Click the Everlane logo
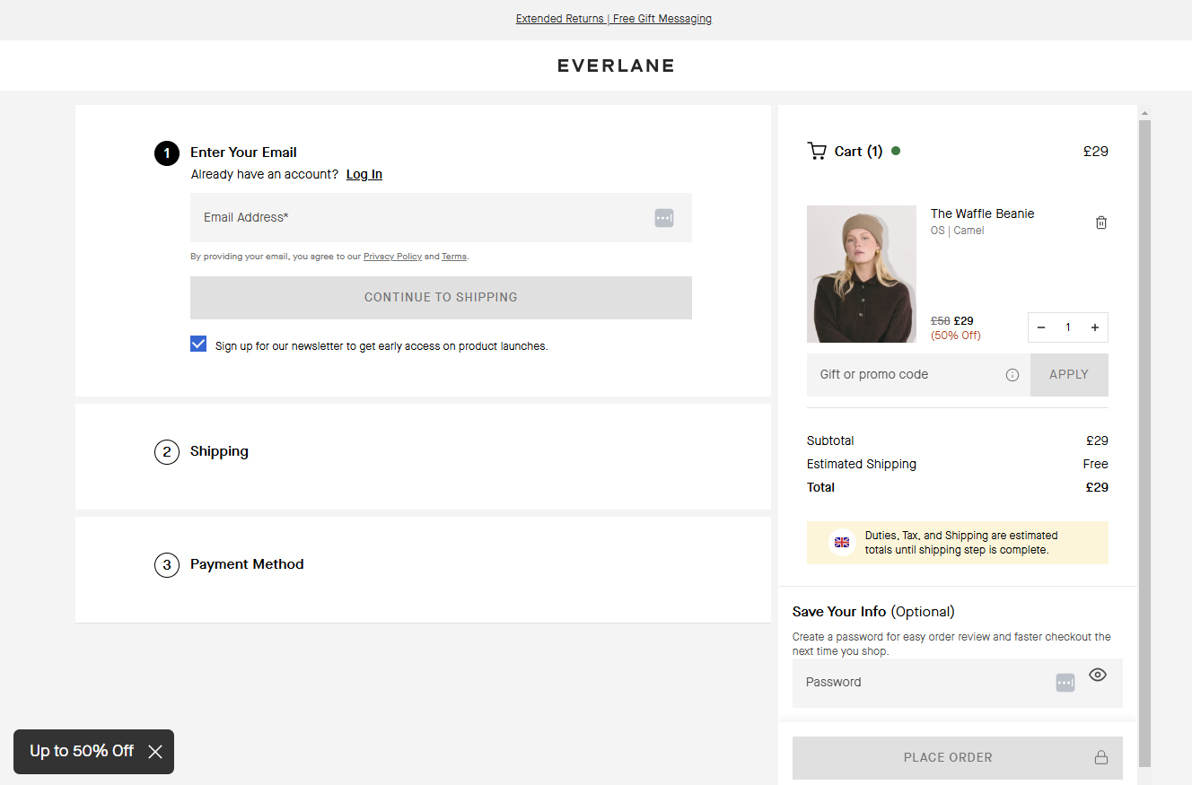 click(x=615, y=65)
